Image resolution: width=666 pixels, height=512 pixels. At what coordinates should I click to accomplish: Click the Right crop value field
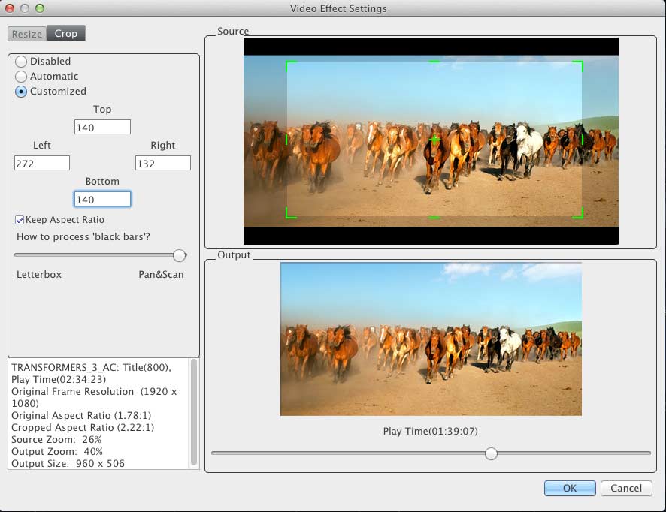click(x=163, y=164)
